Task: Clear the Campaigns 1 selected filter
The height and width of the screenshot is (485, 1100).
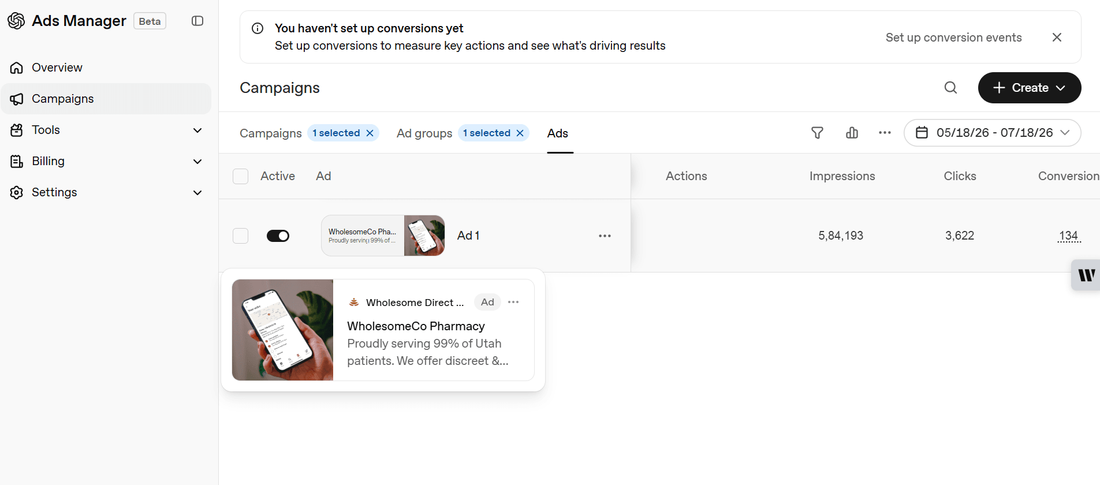Action: click(x=370, y=133)
